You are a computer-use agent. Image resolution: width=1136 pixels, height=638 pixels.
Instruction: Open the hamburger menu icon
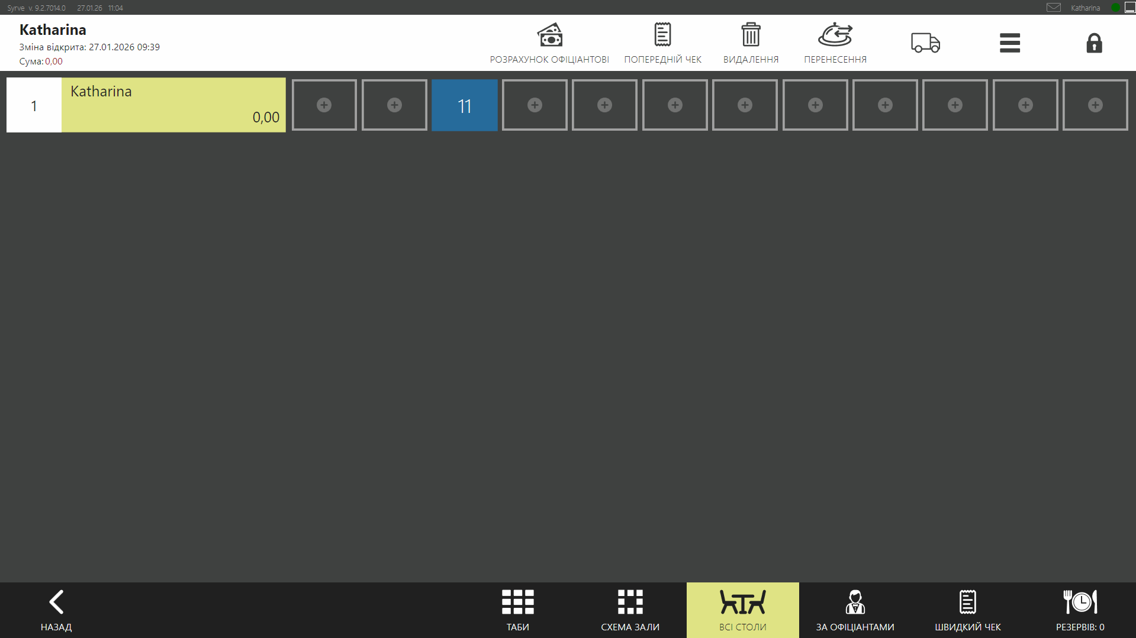tap(1010, 43)
